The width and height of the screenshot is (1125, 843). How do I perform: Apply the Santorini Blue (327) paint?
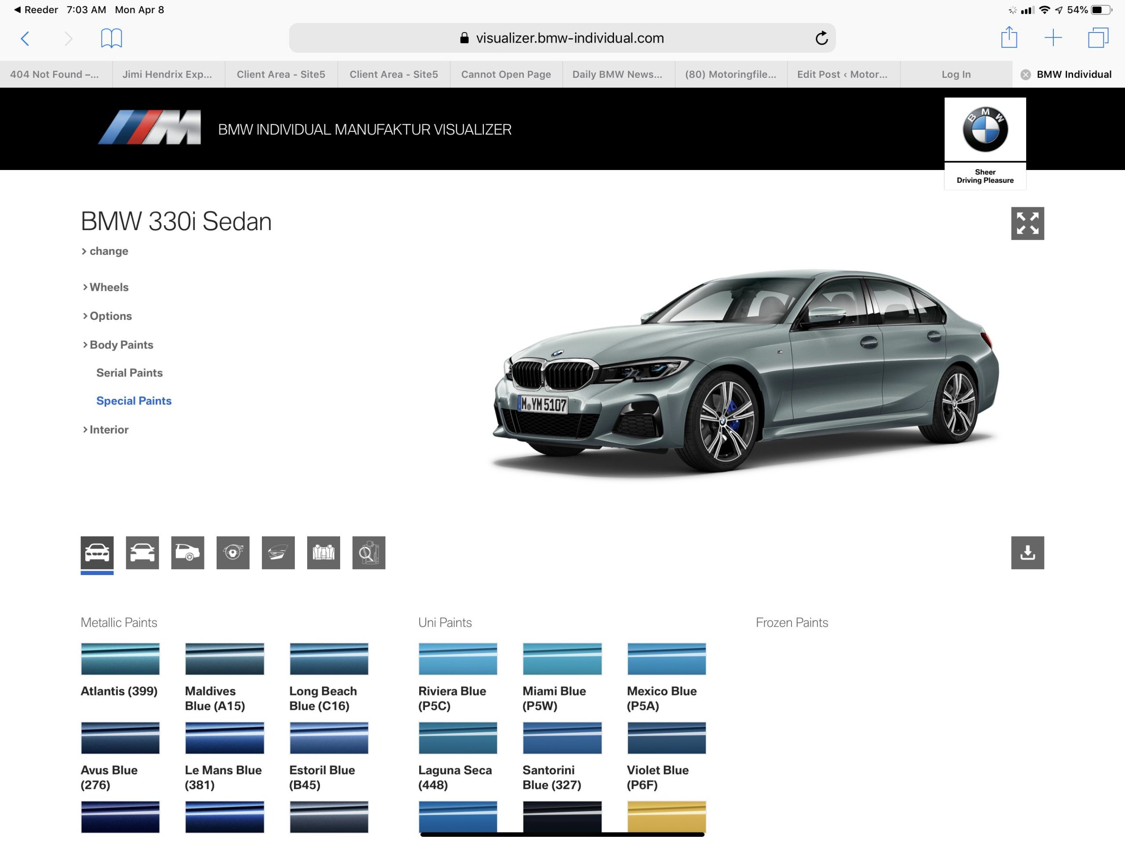(x=562, y=738)
